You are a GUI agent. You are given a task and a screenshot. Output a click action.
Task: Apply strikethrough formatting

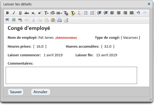[27, 13]
